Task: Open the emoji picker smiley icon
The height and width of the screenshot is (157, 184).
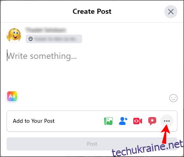Action: coord(173,98)
